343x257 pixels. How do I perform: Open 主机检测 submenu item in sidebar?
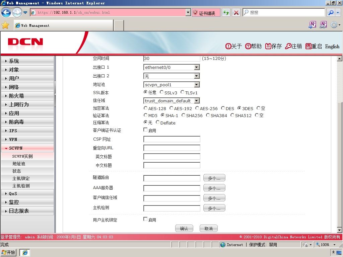point(27,186)
